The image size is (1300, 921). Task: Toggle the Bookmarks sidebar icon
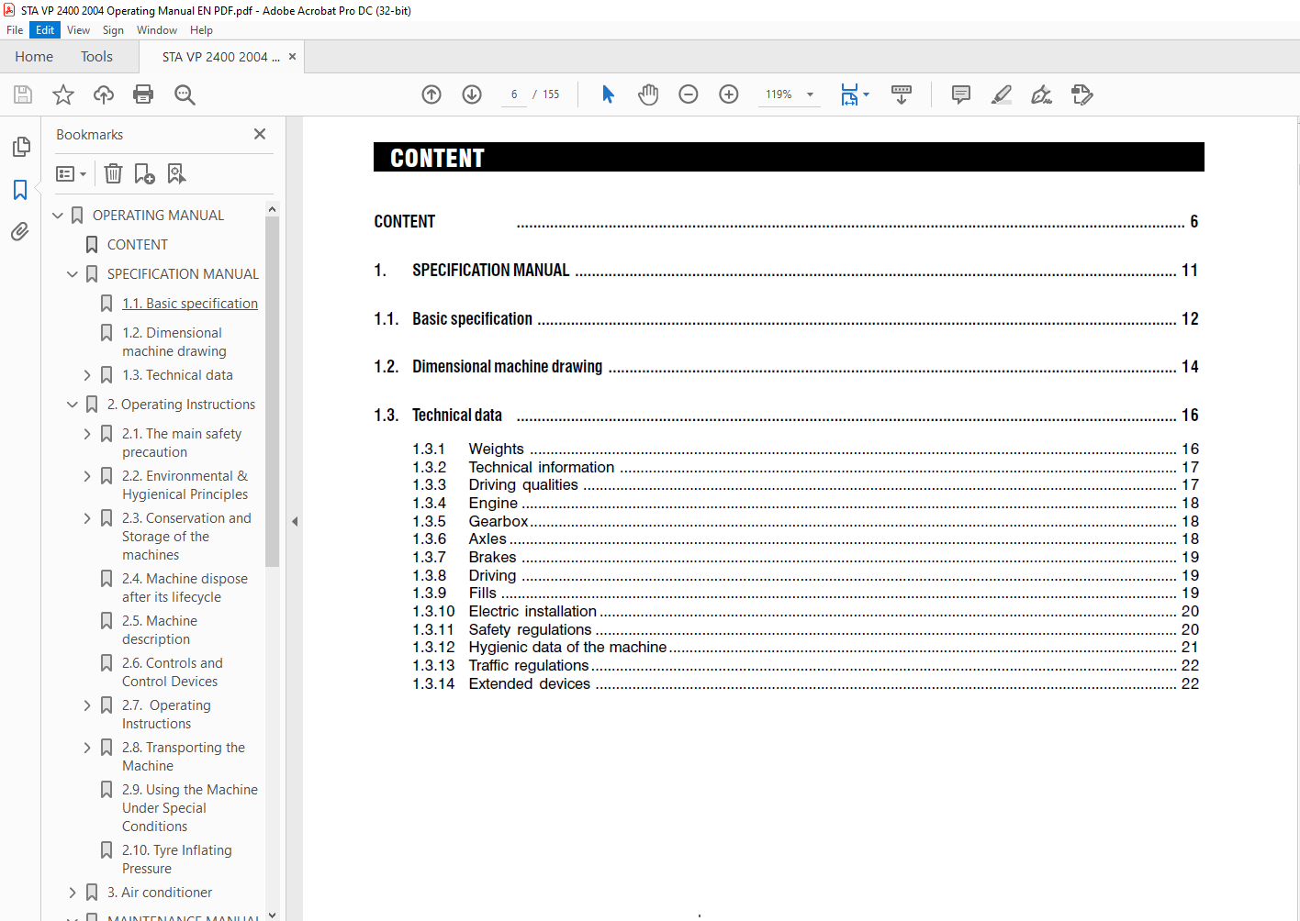pos(20,190)
